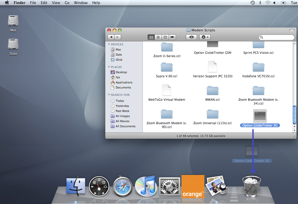Switch to list view
Image resolution: width=298 pixels, height=204 pixels.
pyautogui.click(x=158, y=37)
